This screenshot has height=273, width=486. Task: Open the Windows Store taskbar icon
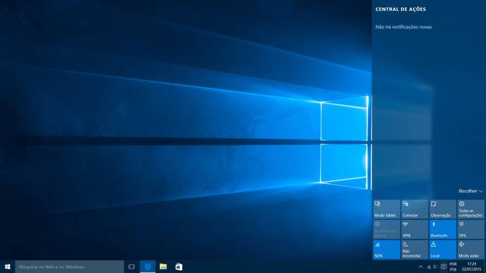(179, 266)
